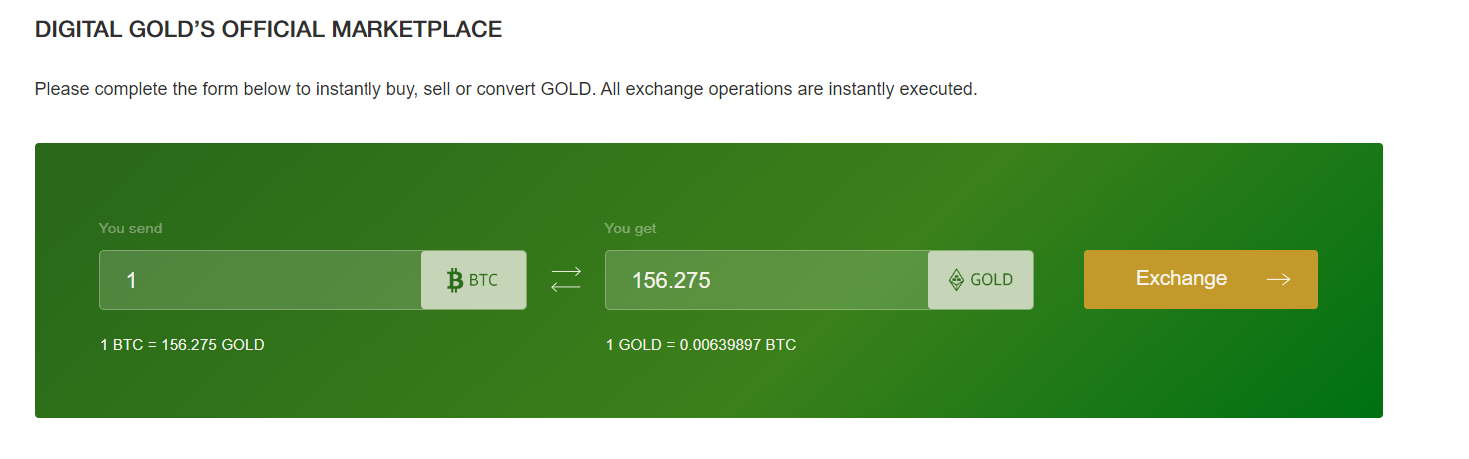Click the arrow icon on Exchange button
1469x459 pixels.
coord(1278,280)
